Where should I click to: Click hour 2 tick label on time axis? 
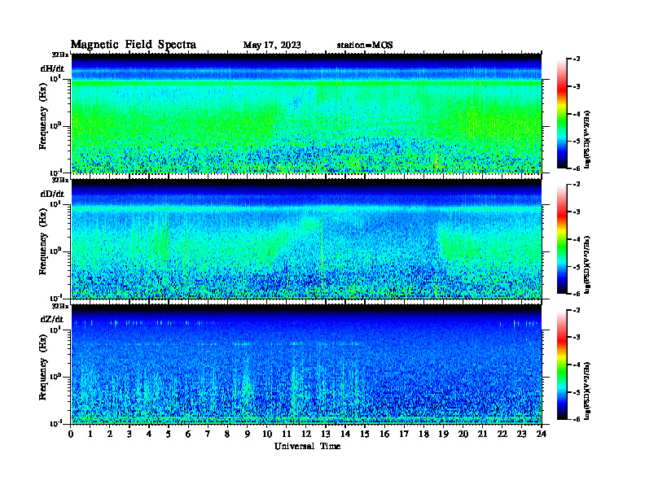[x=110, y=435]
